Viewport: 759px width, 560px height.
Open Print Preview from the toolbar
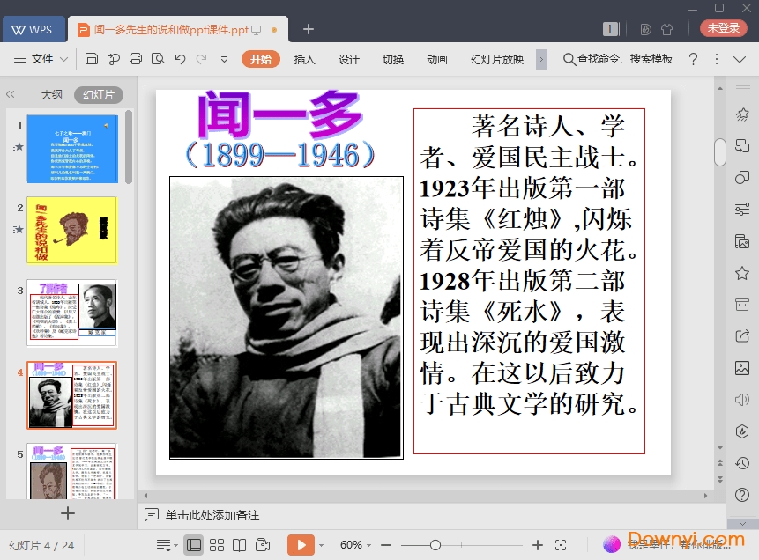point(158,59)
